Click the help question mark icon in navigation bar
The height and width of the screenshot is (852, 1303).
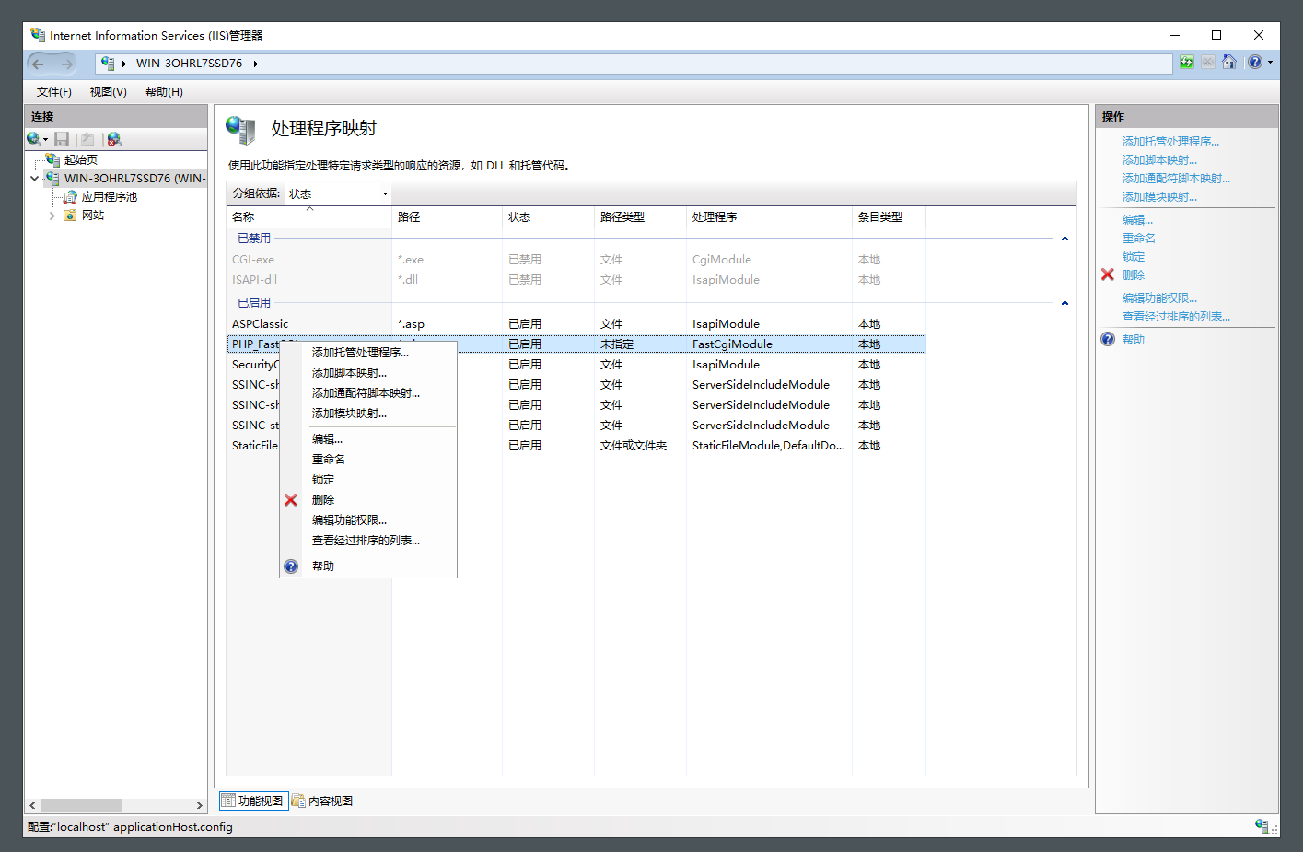coord(1255,63)
